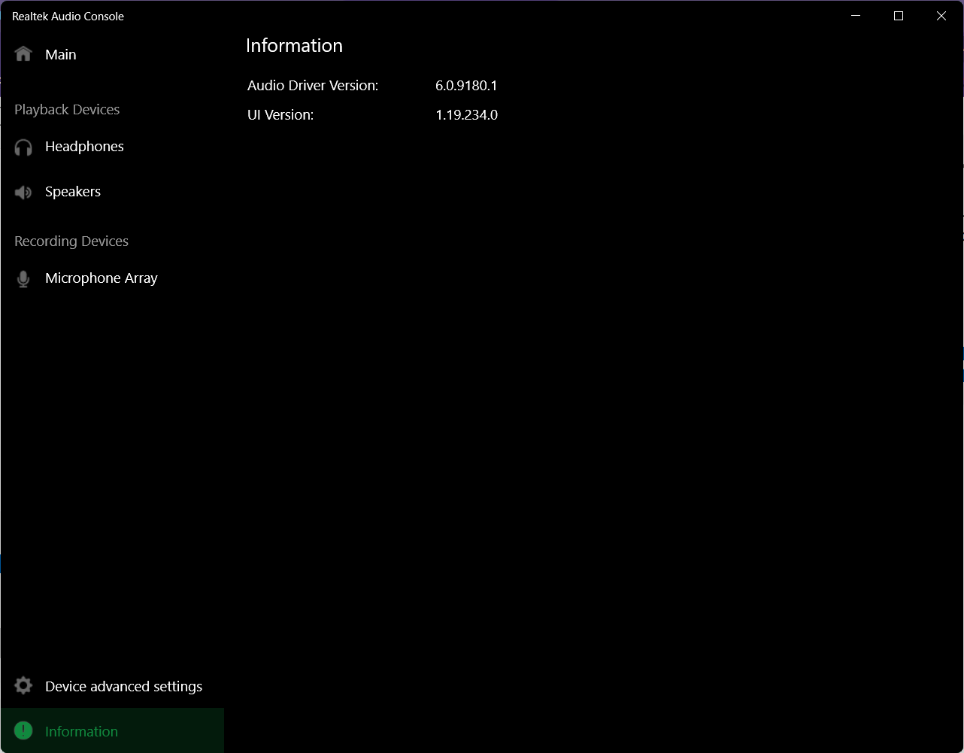Close the Realtek Audio Console window
Image resolution: width=964 pixels, height=753 pixels.
[941, 16]
